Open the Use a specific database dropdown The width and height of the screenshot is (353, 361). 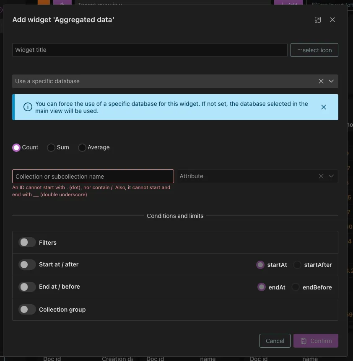tap(332, 81)
